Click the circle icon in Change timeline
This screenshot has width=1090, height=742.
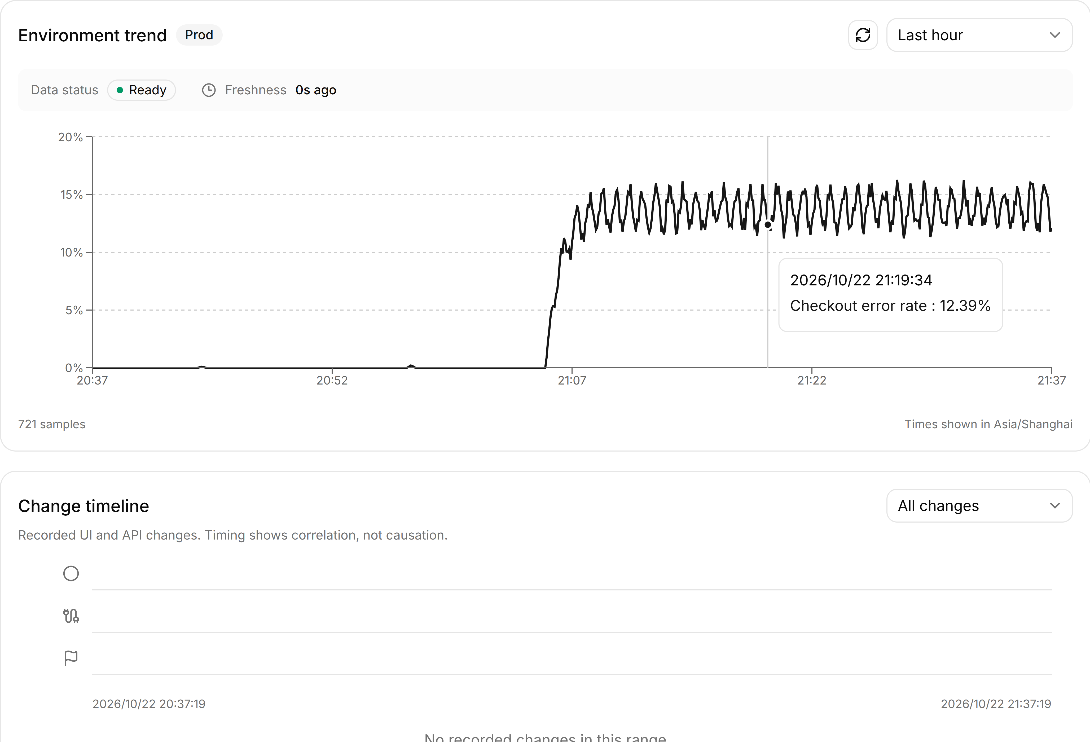[71, 574]
